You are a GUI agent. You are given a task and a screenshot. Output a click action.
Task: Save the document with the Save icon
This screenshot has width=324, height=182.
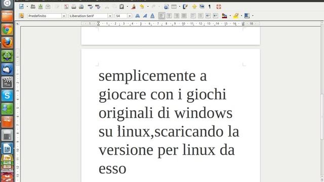click(40, 7)
